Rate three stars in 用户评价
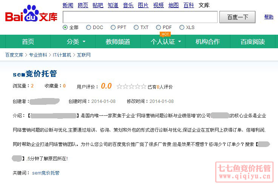This screenshot has width=278, height=187. tap(131, 86)
